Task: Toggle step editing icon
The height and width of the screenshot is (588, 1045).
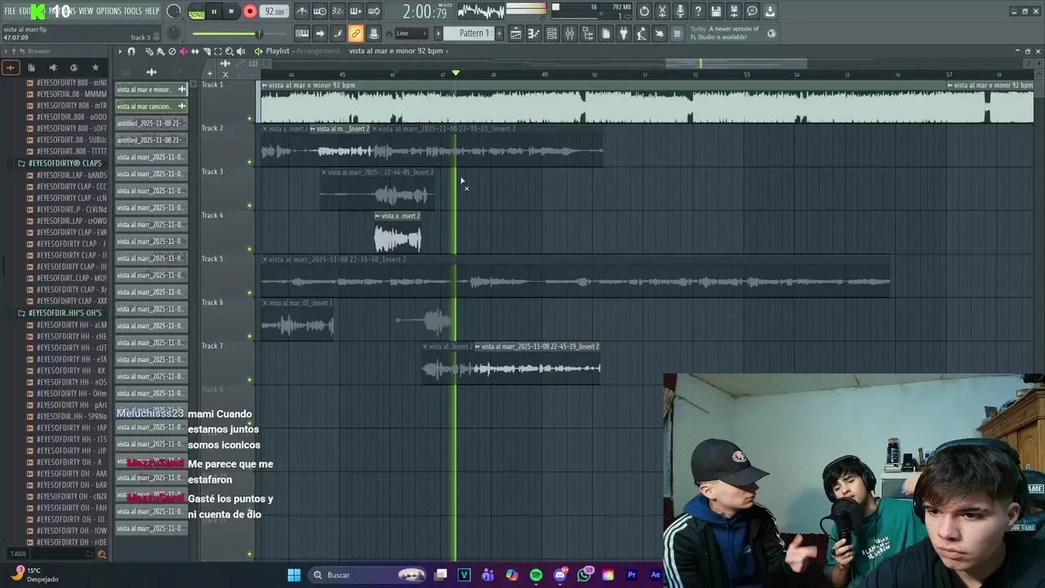Action: [338, 33]
